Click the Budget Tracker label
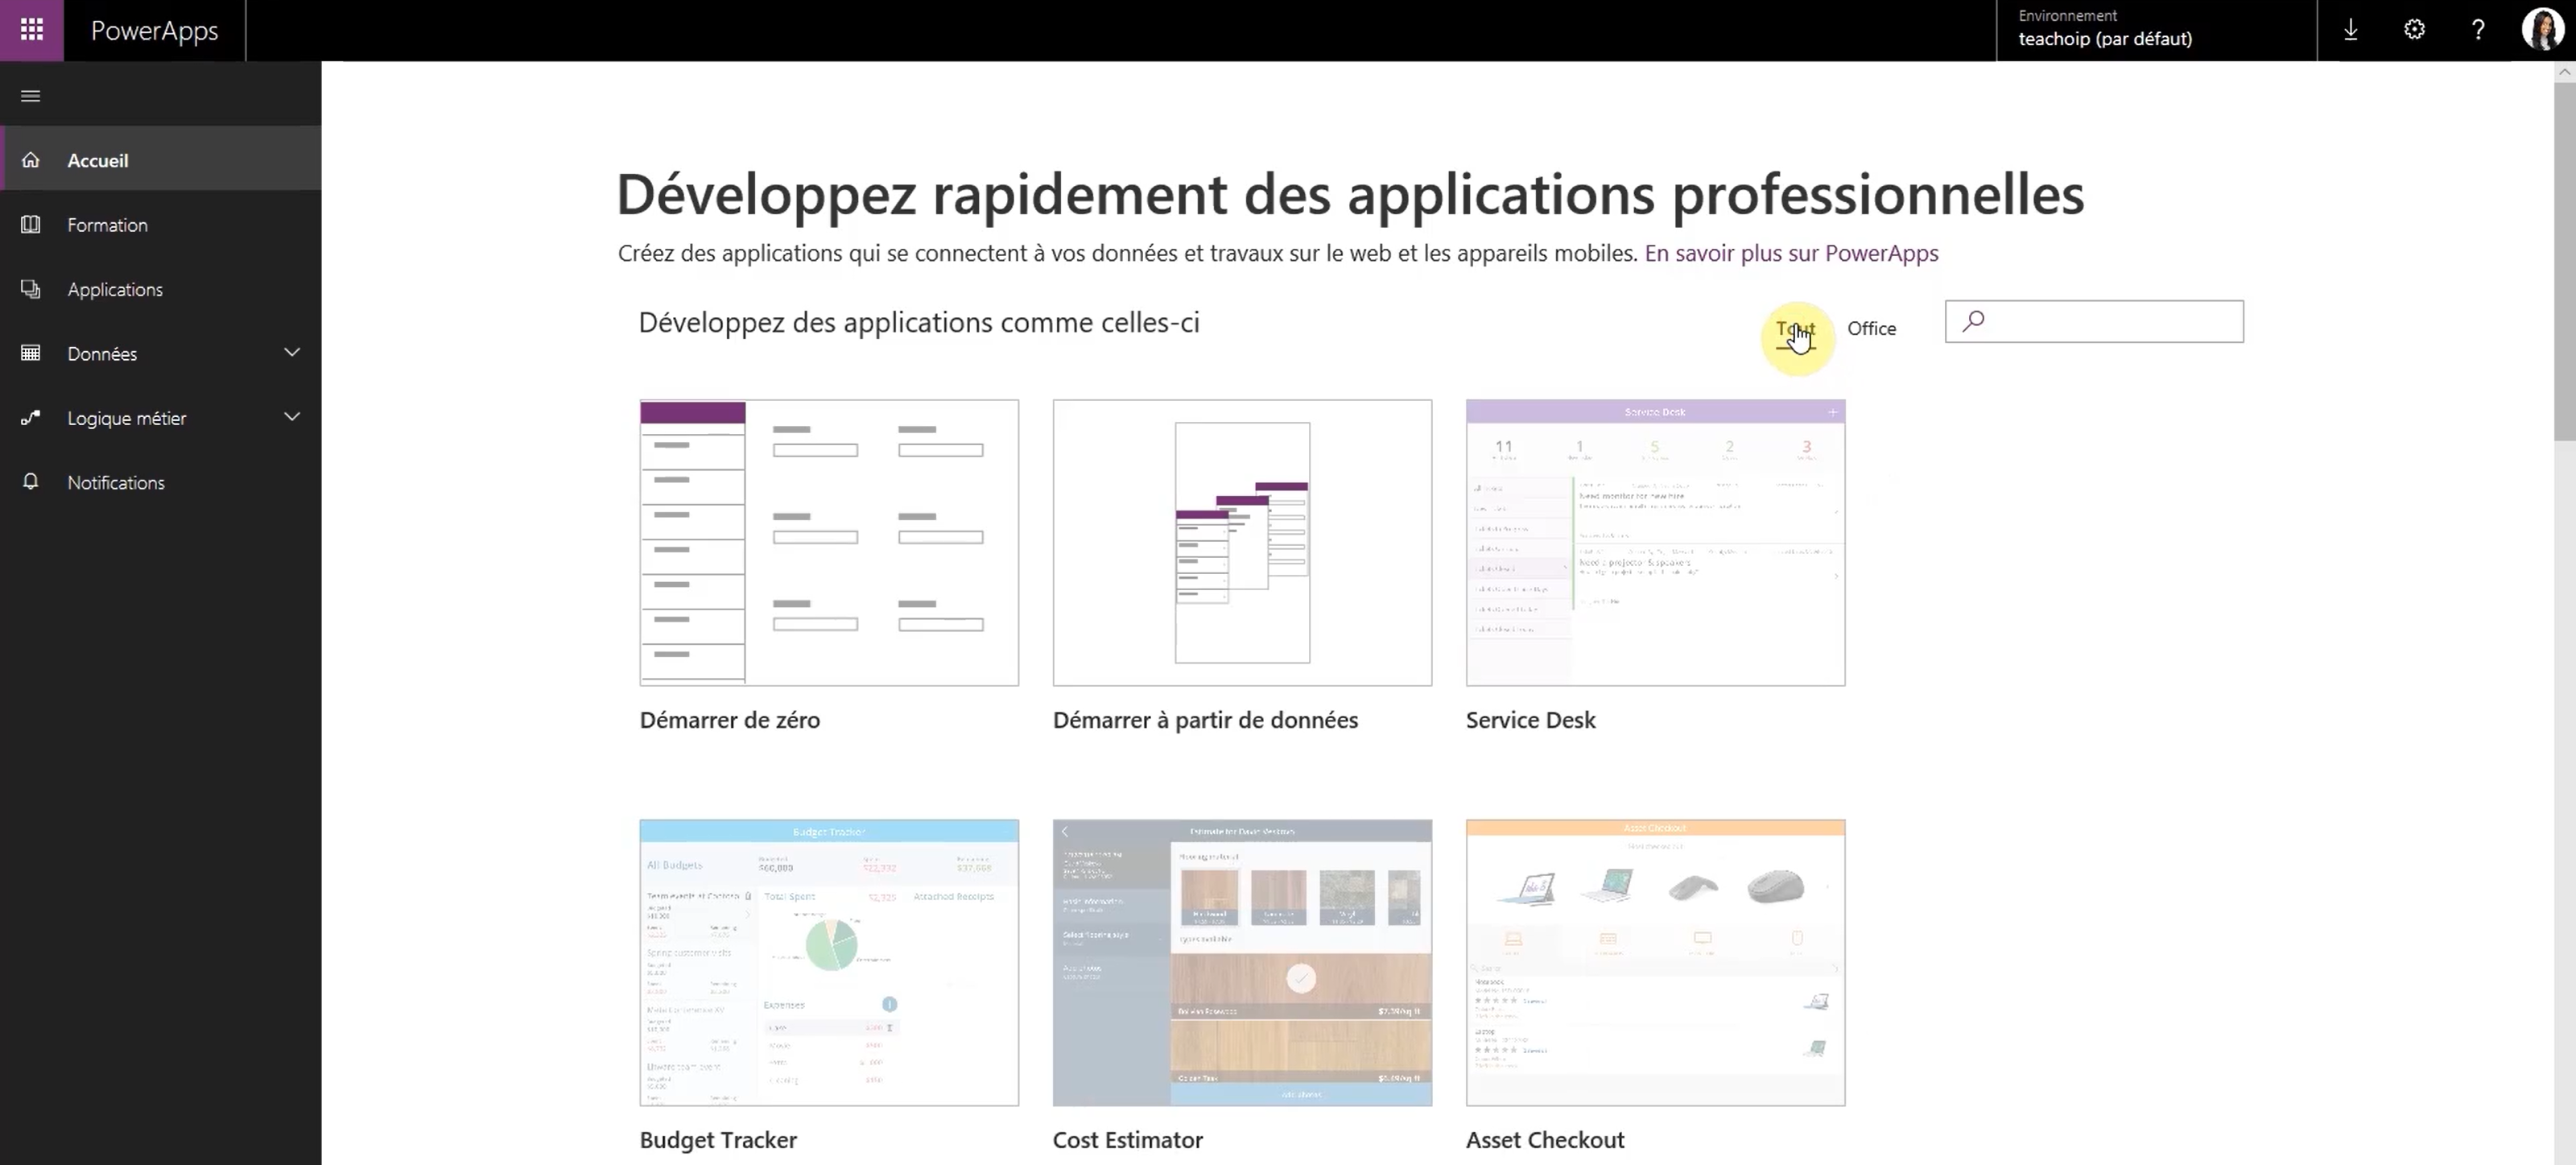This screenshot has width=2576, height=1165. coord(718,1140)
